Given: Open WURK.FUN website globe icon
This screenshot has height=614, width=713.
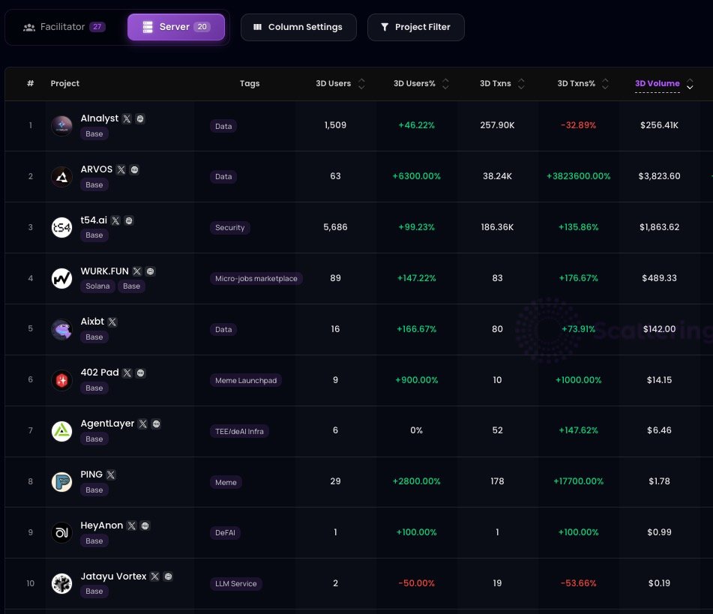Looking at the screenshot, I should click(x=150, y=271).
